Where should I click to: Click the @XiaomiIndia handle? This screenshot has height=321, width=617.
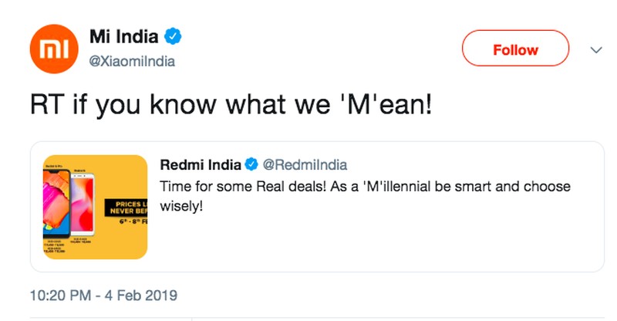coord(133,62)
